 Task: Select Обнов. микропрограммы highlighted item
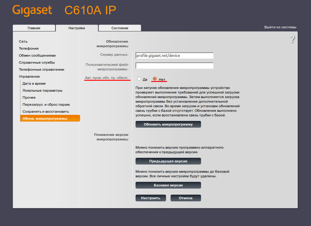click(x=50, y=118)
